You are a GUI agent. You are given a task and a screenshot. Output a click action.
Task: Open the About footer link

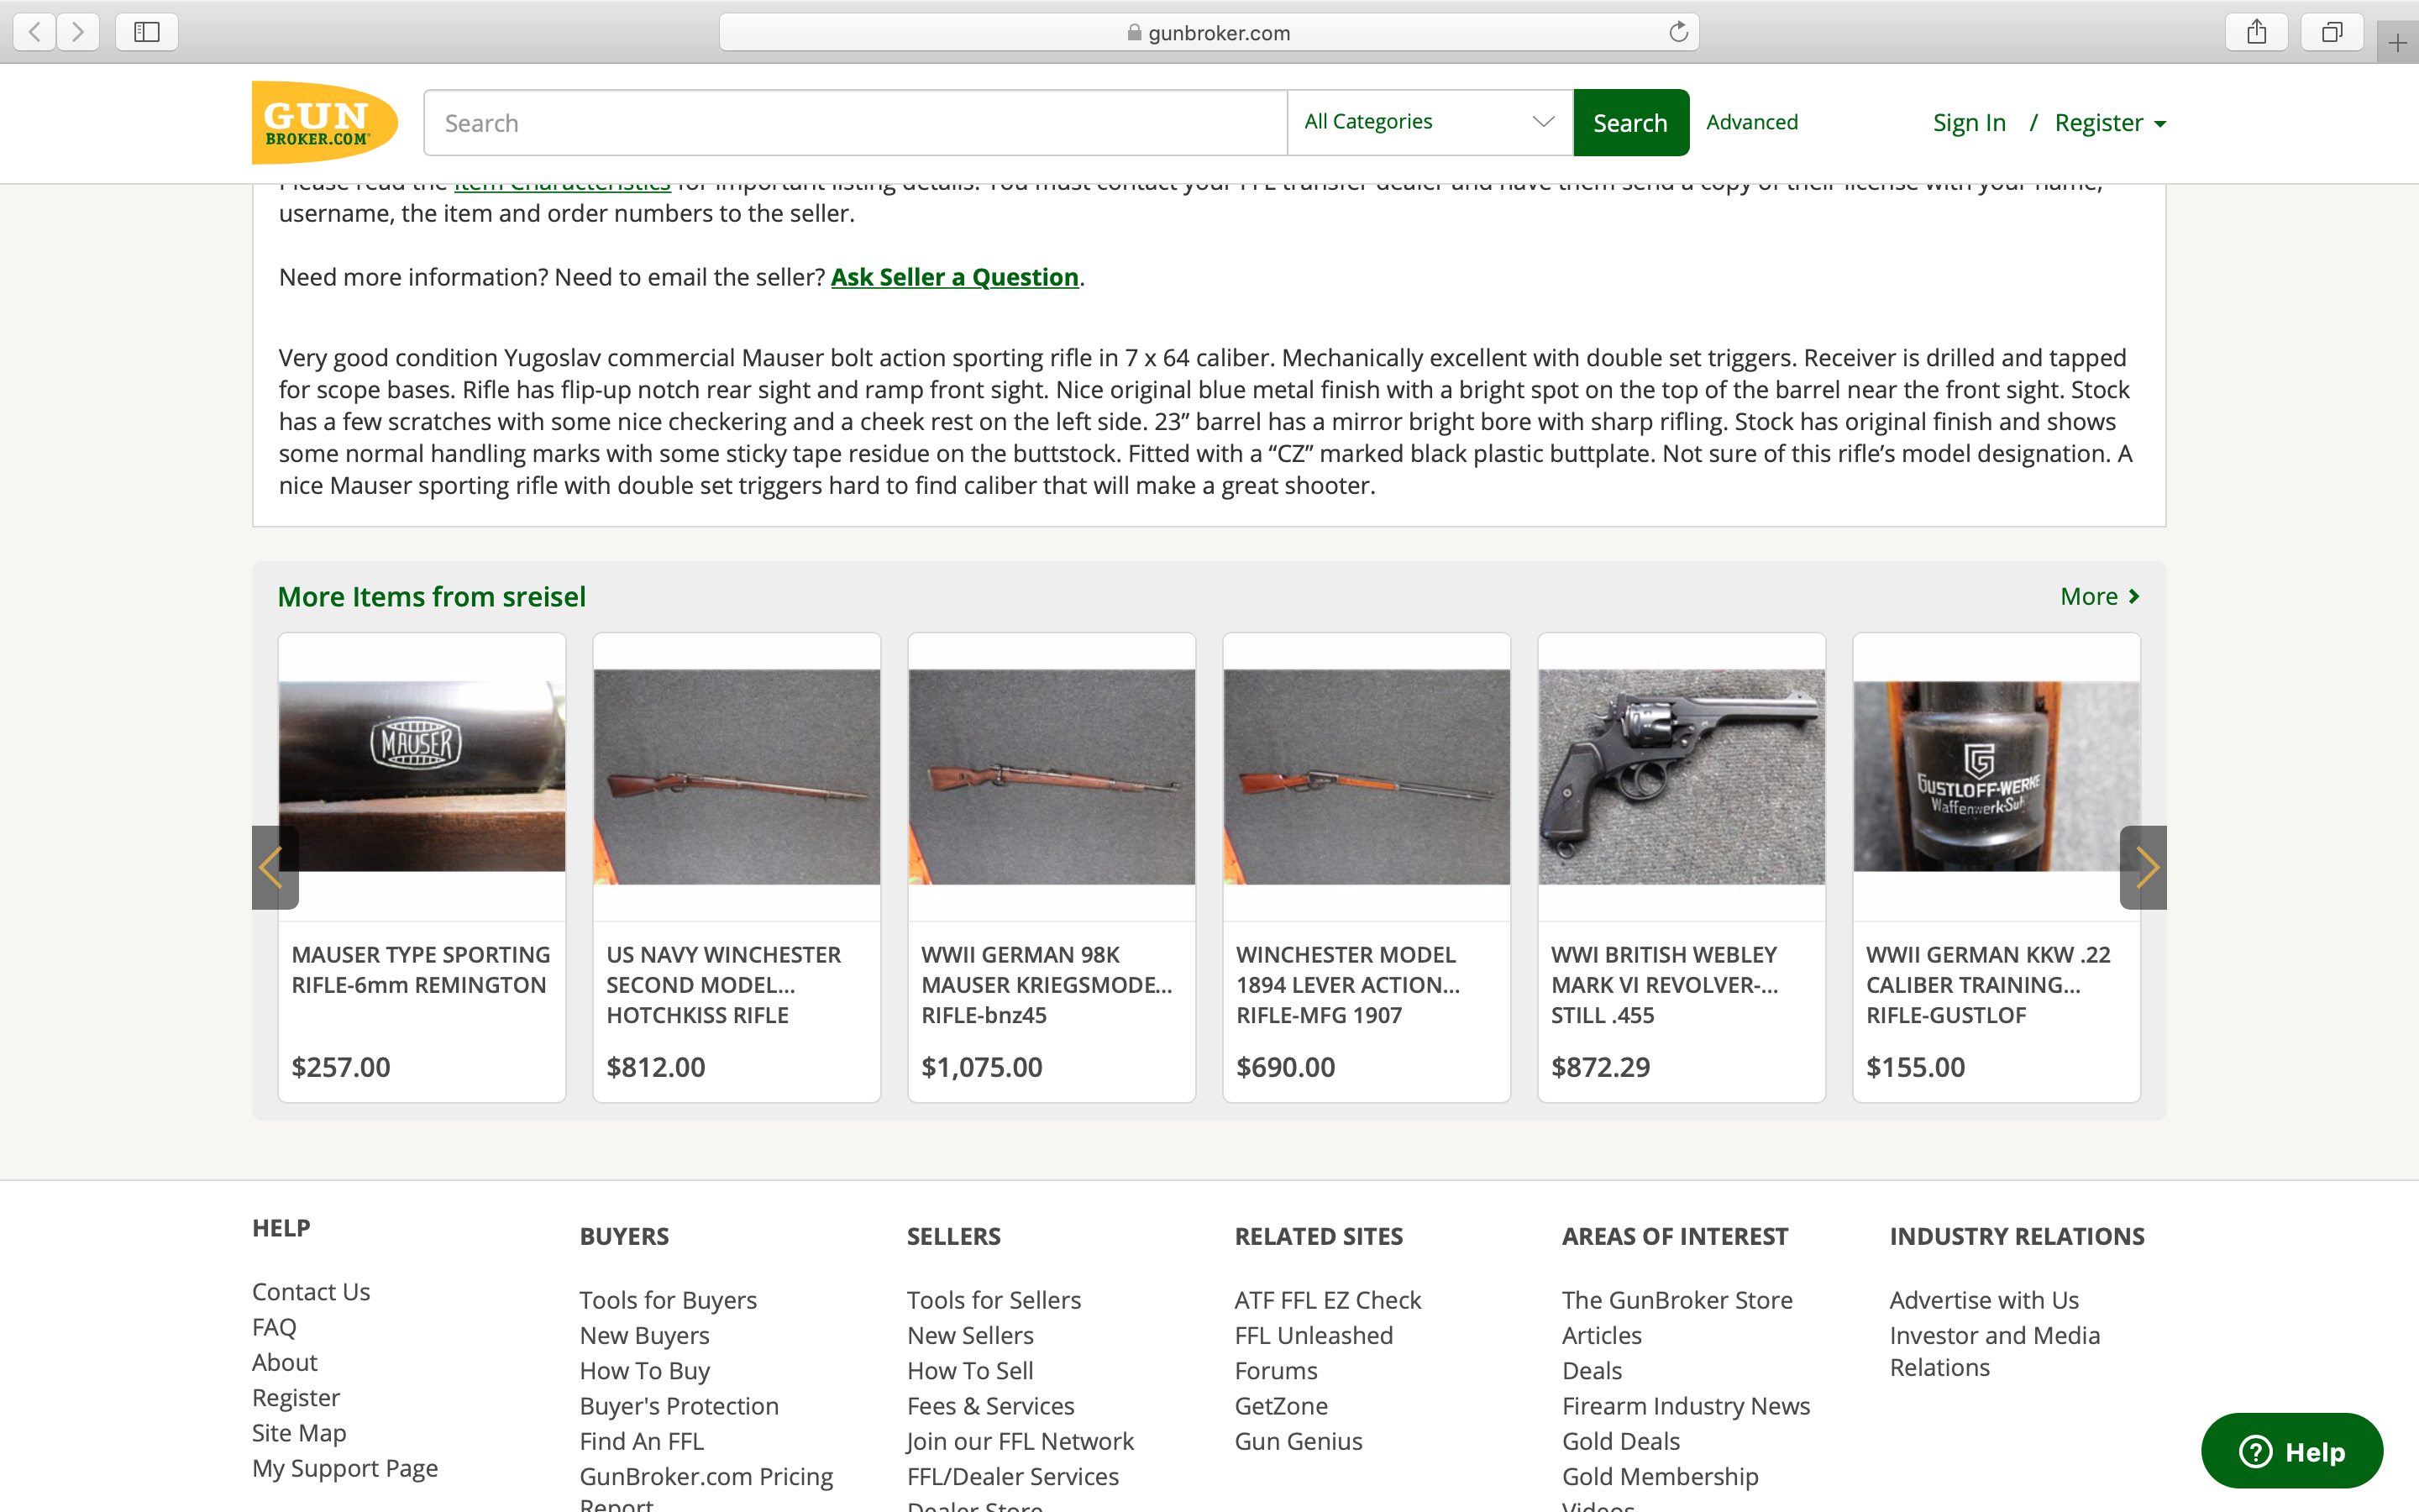click(x=285, y=1362)
